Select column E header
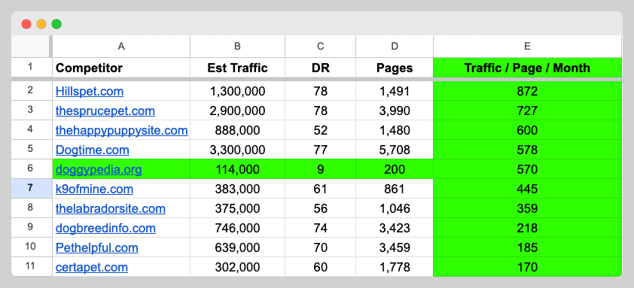The width and height of the screenshot is (634, 288). pyautogui.click(x=527, y=47)
